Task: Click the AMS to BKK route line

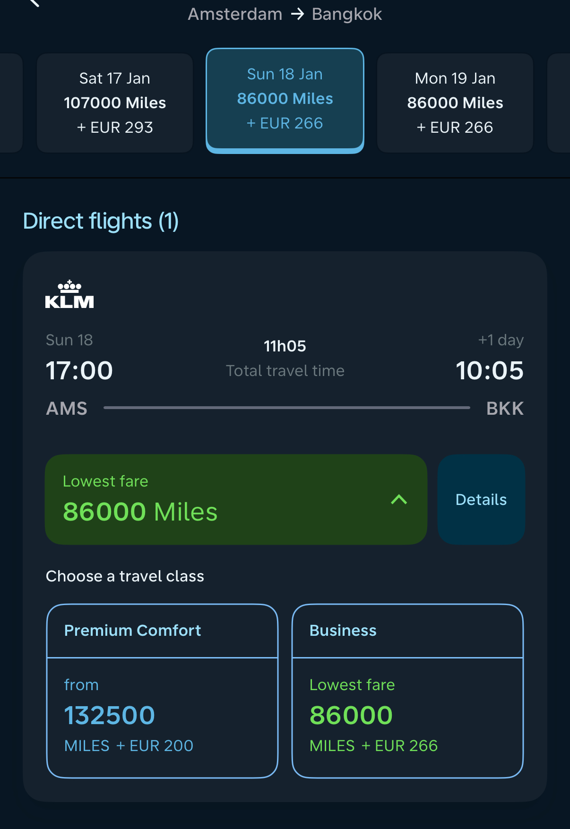Action: [286, 407]
